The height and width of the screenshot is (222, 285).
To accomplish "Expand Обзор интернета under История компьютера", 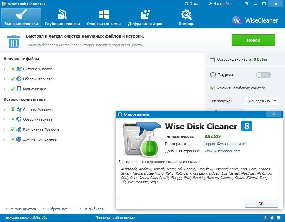I will tap(5, 119).
